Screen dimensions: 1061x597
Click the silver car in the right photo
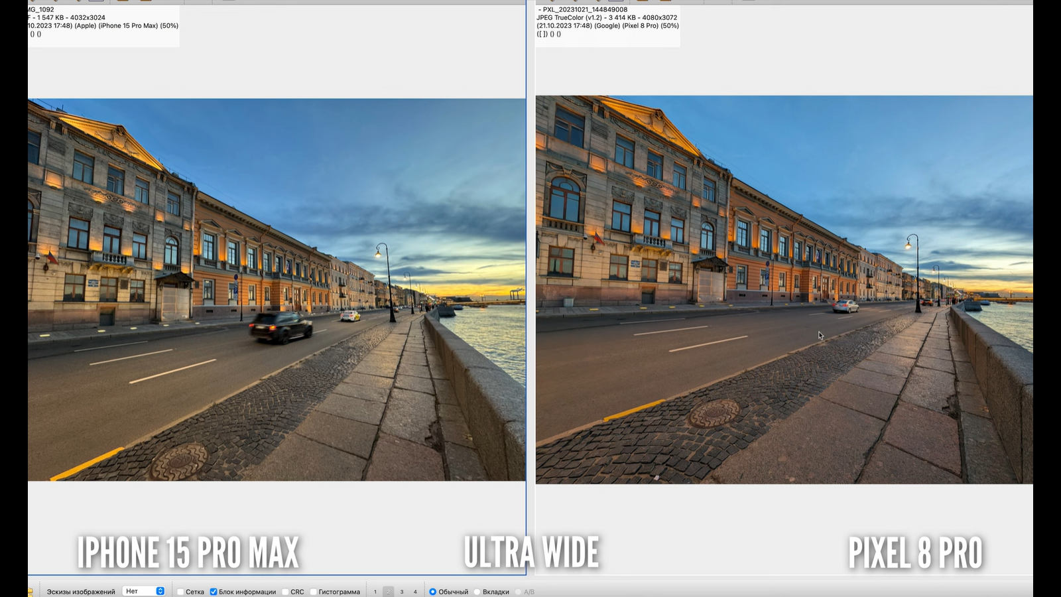845,306
